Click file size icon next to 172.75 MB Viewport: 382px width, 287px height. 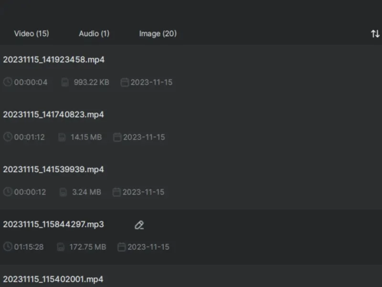tap(61, 247)
